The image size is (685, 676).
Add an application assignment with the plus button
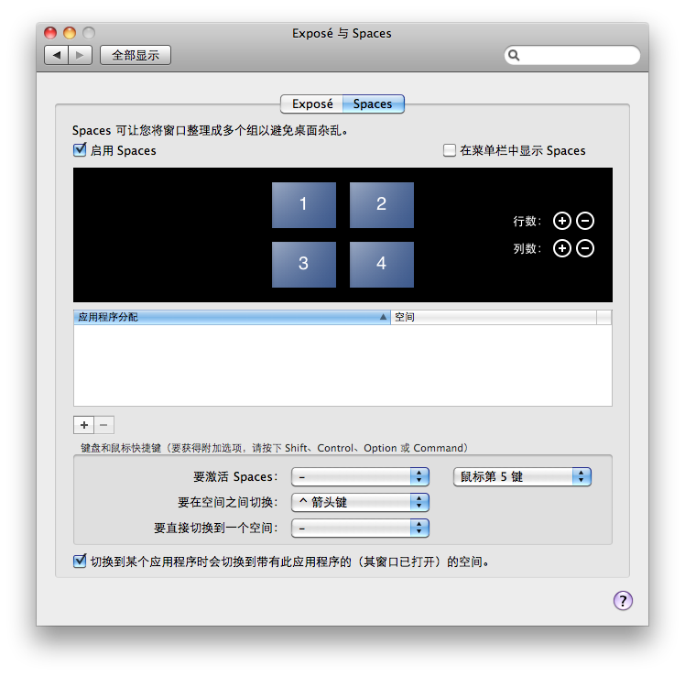pyautogui.click(x=84, y=425)
